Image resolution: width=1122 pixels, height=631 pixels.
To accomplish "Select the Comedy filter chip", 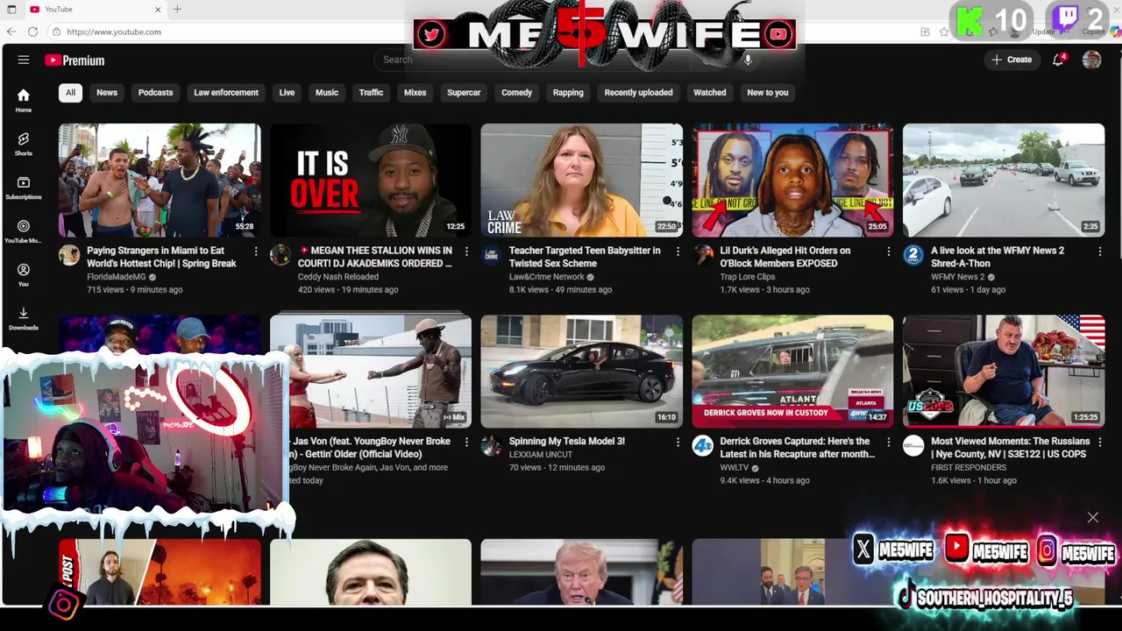I will click(516, 92).
